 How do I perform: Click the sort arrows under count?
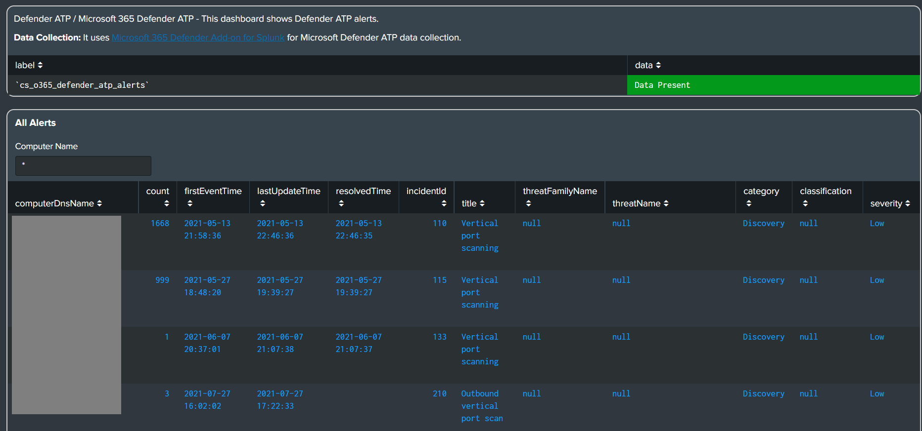tap(167, 203)
